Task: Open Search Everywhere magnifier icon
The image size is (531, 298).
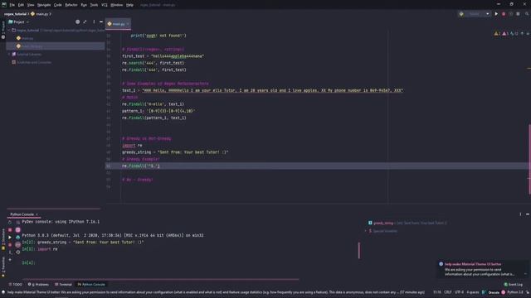Action: pos(527,14)
